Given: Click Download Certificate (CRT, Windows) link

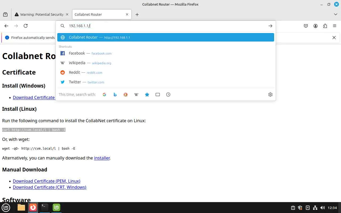Looking at the screenshot, I should (x=50, y=187).
